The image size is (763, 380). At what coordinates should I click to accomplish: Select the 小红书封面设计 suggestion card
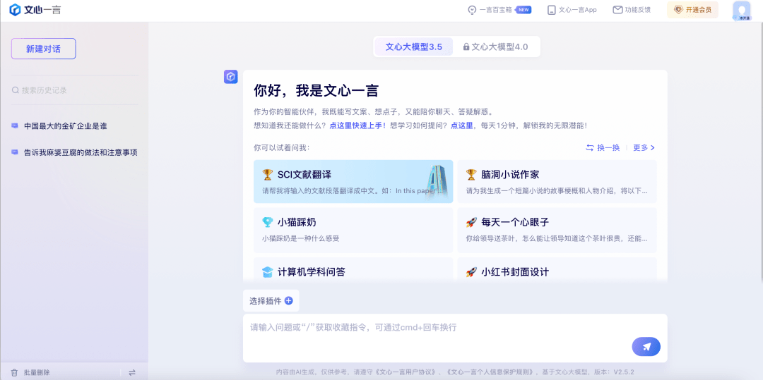pos(557,269)
